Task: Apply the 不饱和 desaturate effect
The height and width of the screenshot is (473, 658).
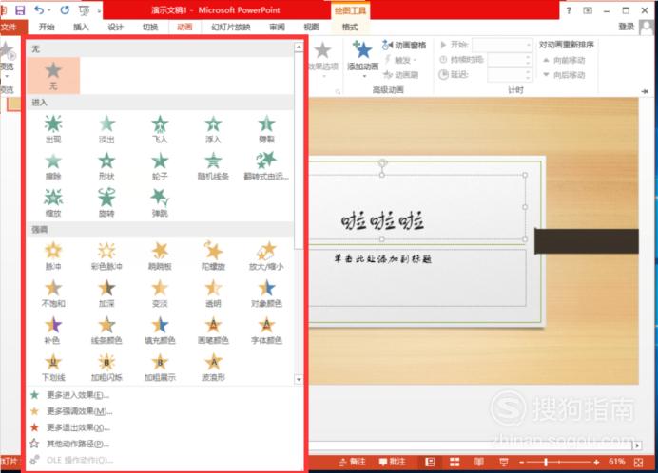Action: pyautogui.click(x=53, y=293)
